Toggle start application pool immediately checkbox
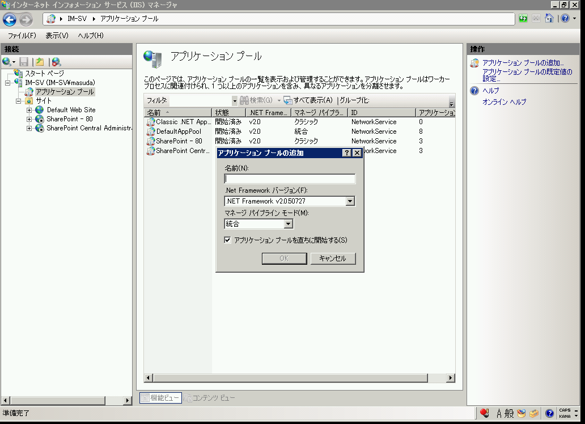This screenshot has width=585, height=424. point(228,240)
